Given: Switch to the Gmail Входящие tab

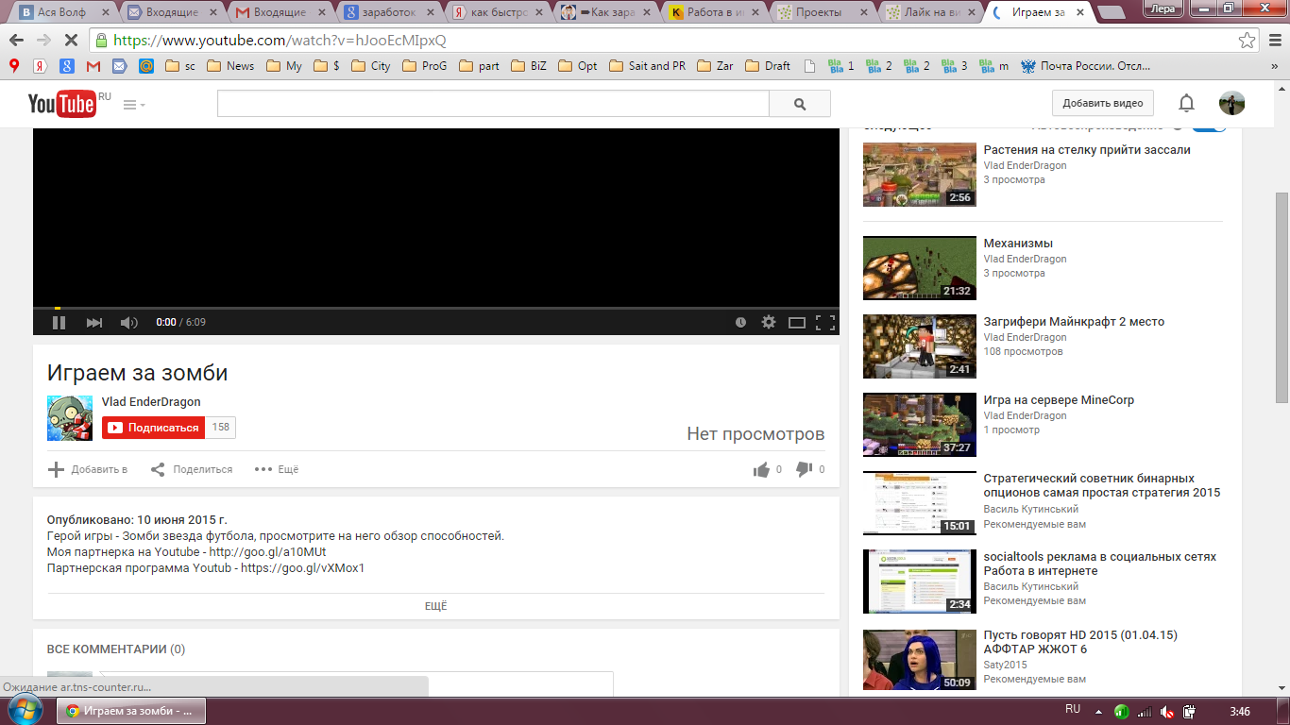Looking at the screenshot, I should tap(280, 13).
